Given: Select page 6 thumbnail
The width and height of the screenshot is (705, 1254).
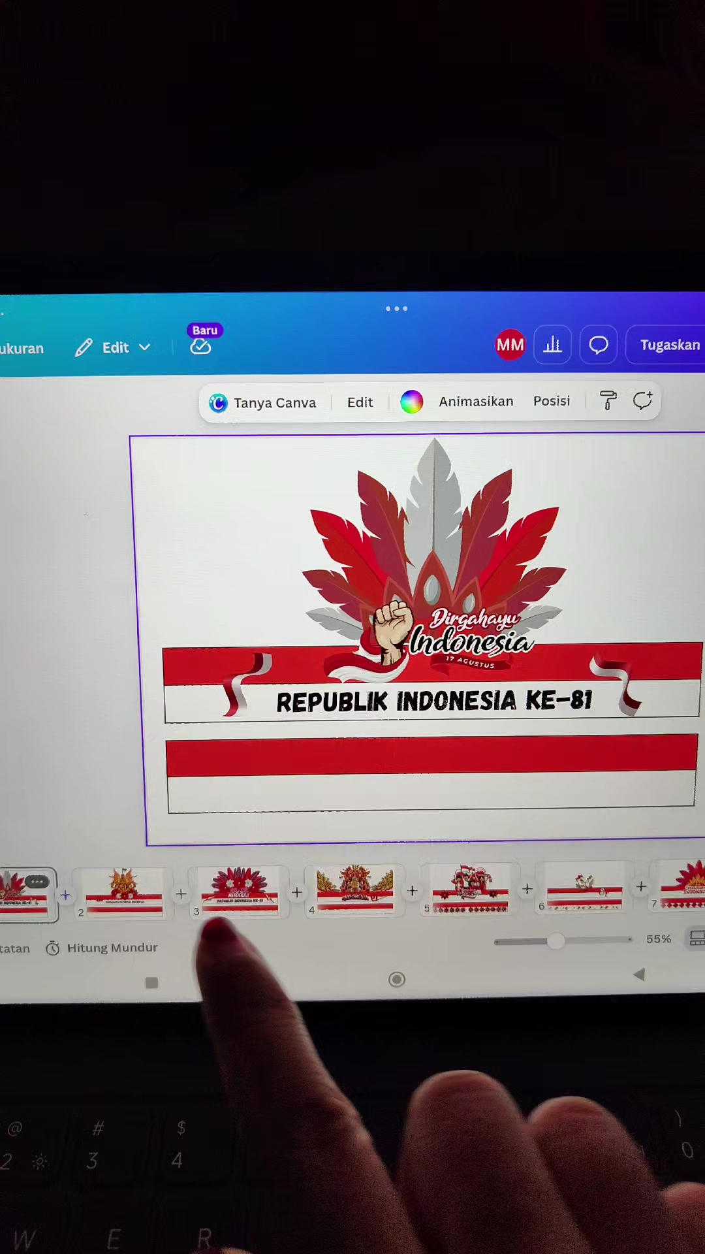Looking at the screenshot, I should click(x=584, y=886).
